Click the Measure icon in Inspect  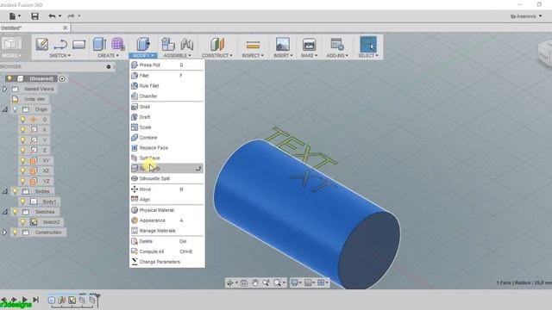253,45
